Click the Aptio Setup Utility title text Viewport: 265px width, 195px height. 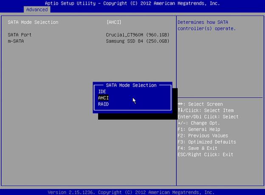(132, 3)
